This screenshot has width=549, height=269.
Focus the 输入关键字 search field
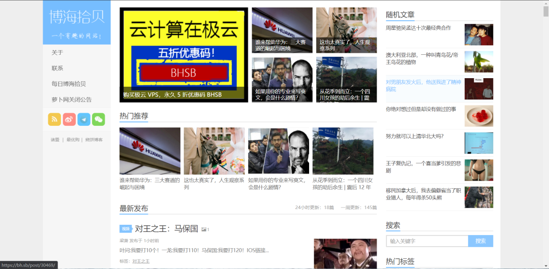(427, 241)
